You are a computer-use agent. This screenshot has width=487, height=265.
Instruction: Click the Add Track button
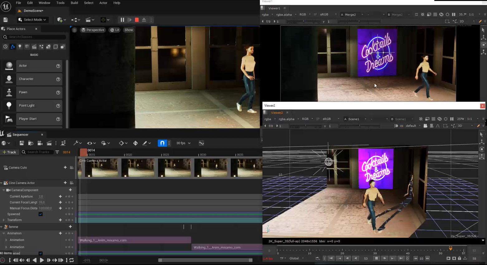coord(9,152)
